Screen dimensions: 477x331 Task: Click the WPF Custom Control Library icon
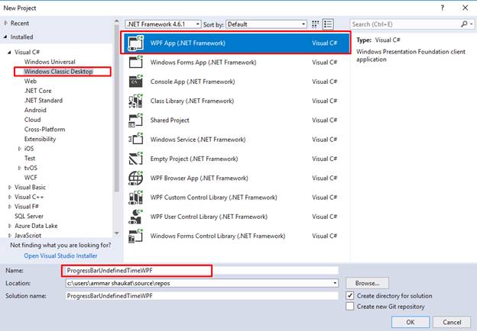click(135, 198)
